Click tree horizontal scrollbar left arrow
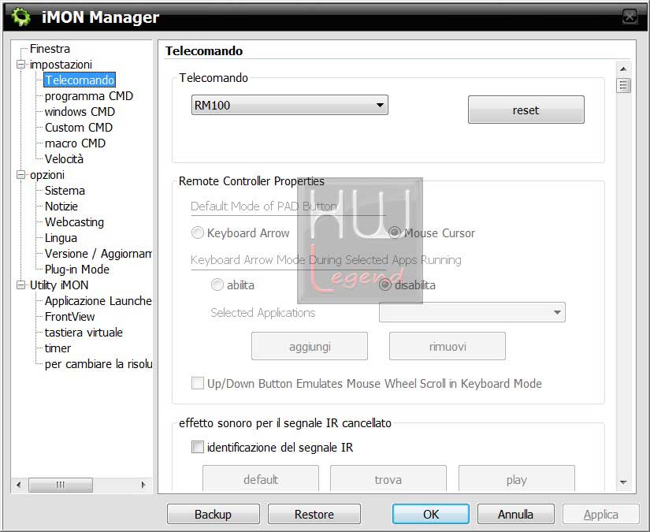 19,484
